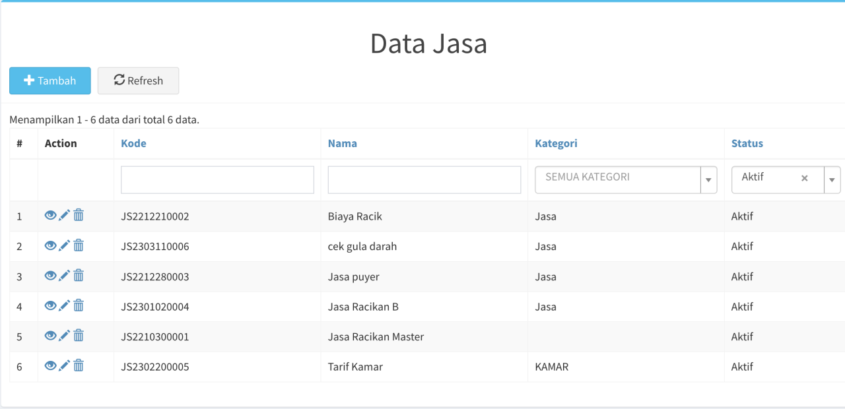Clear the Aktif status filter

click(804, 178)
